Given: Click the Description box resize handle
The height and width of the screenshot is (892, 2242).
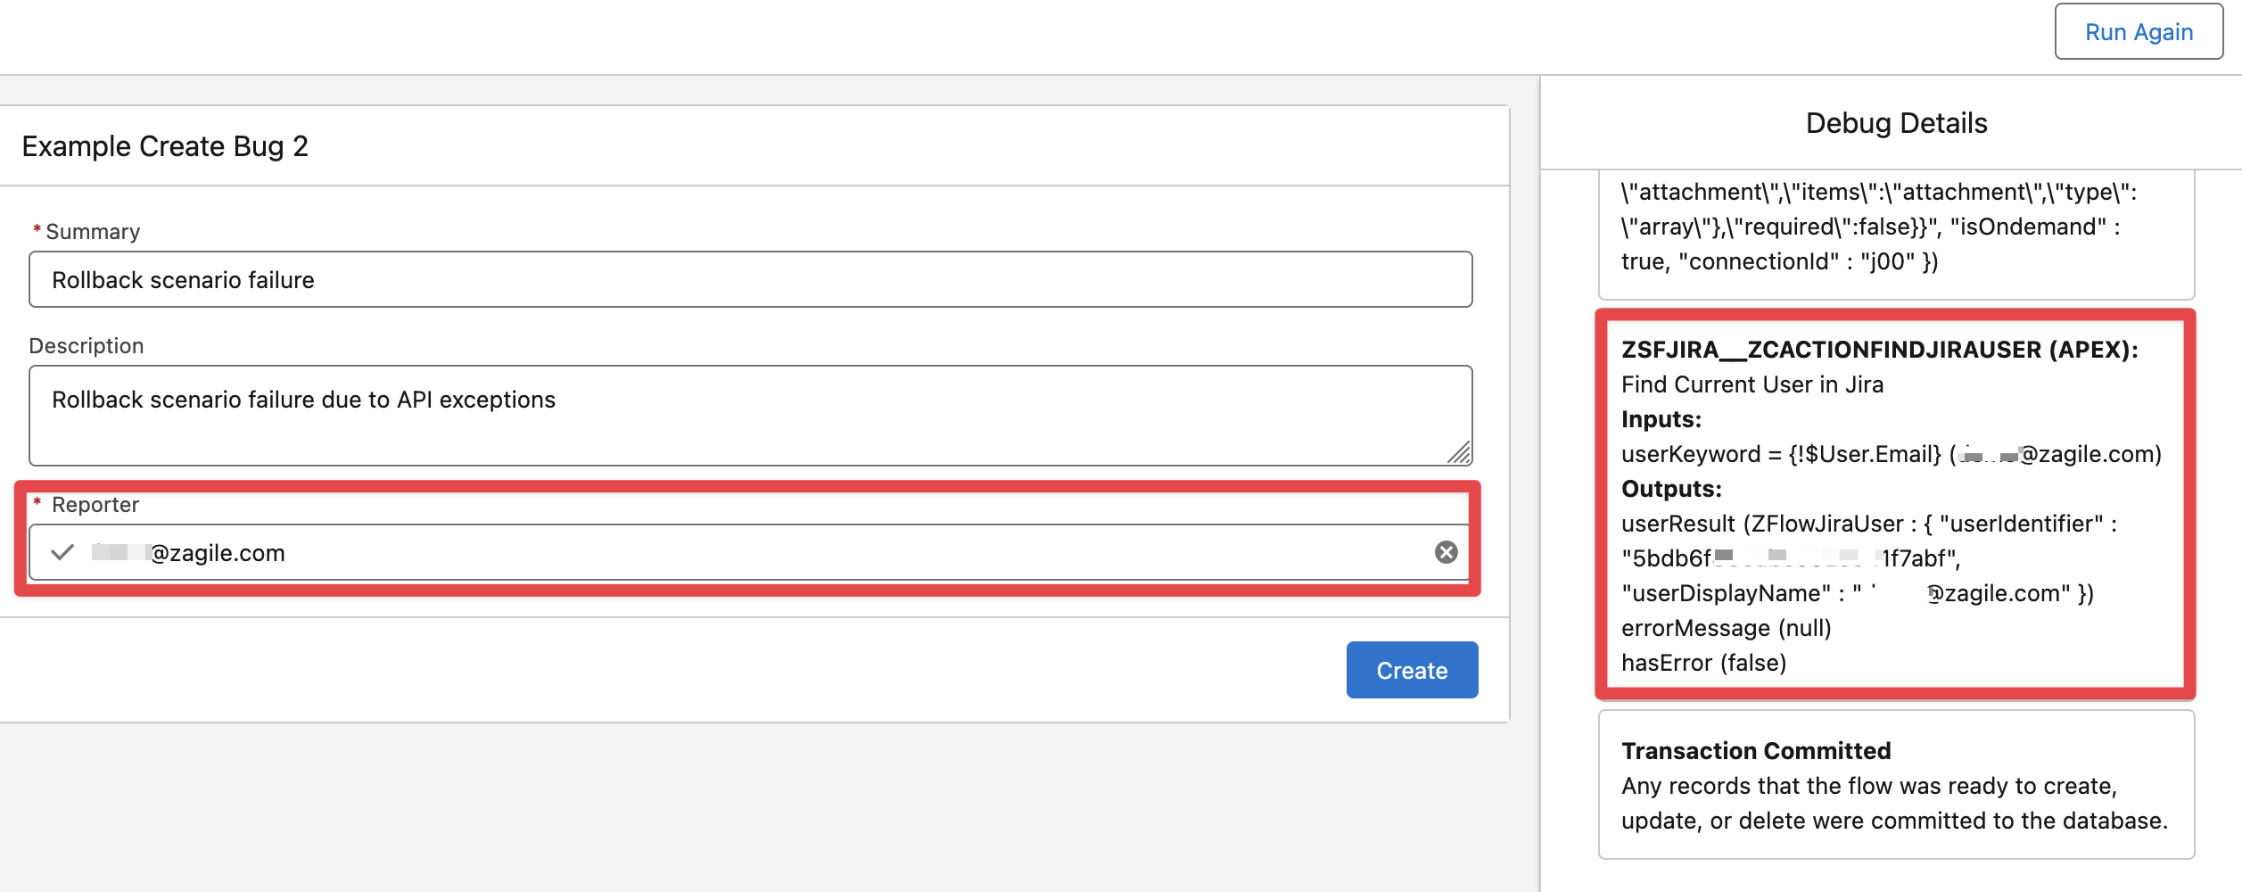Looking at the screenshot, I should [x=1459, y=453].
